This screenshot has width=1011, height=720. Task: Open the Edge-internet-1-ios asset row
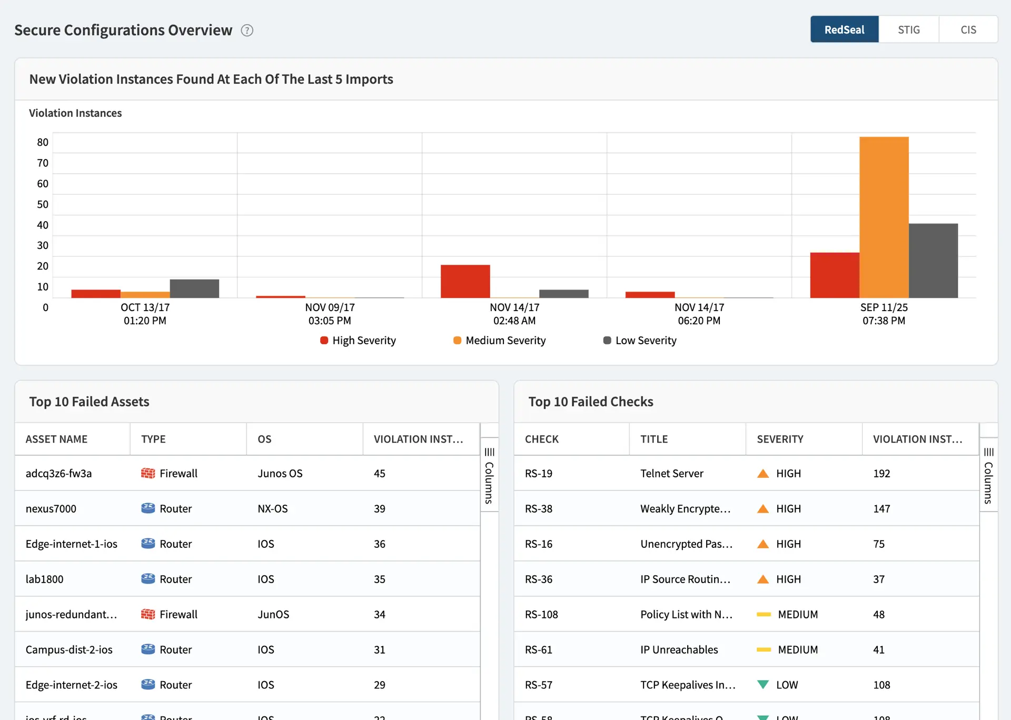coord(72,544)
